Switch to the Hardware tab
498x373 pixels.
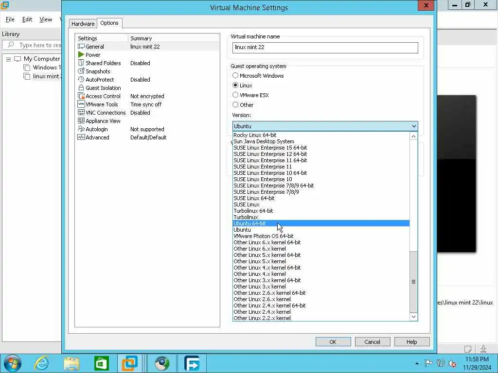pos(83,23)
